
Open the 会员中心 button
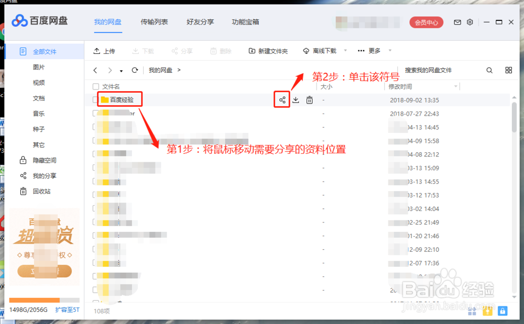pyautogui.click(x=426, y=23)
